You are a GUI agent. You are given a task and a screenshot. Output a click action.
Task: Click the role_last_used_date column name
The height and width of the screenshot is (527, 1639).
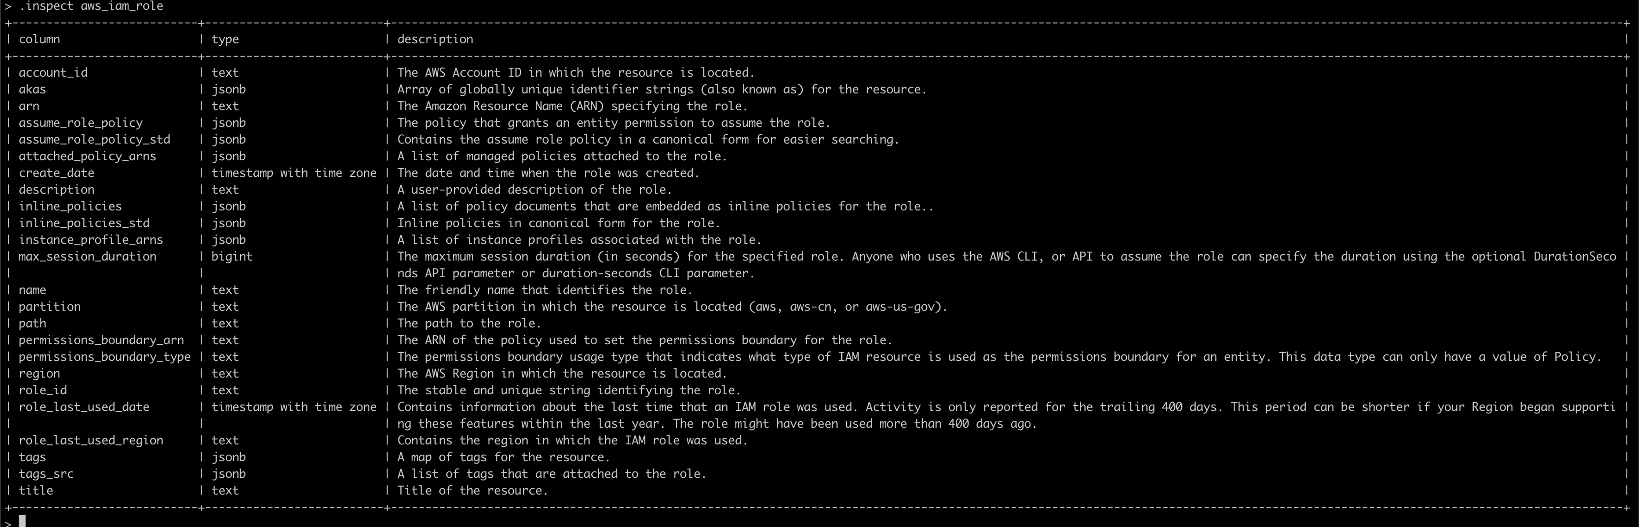[84, 407]
